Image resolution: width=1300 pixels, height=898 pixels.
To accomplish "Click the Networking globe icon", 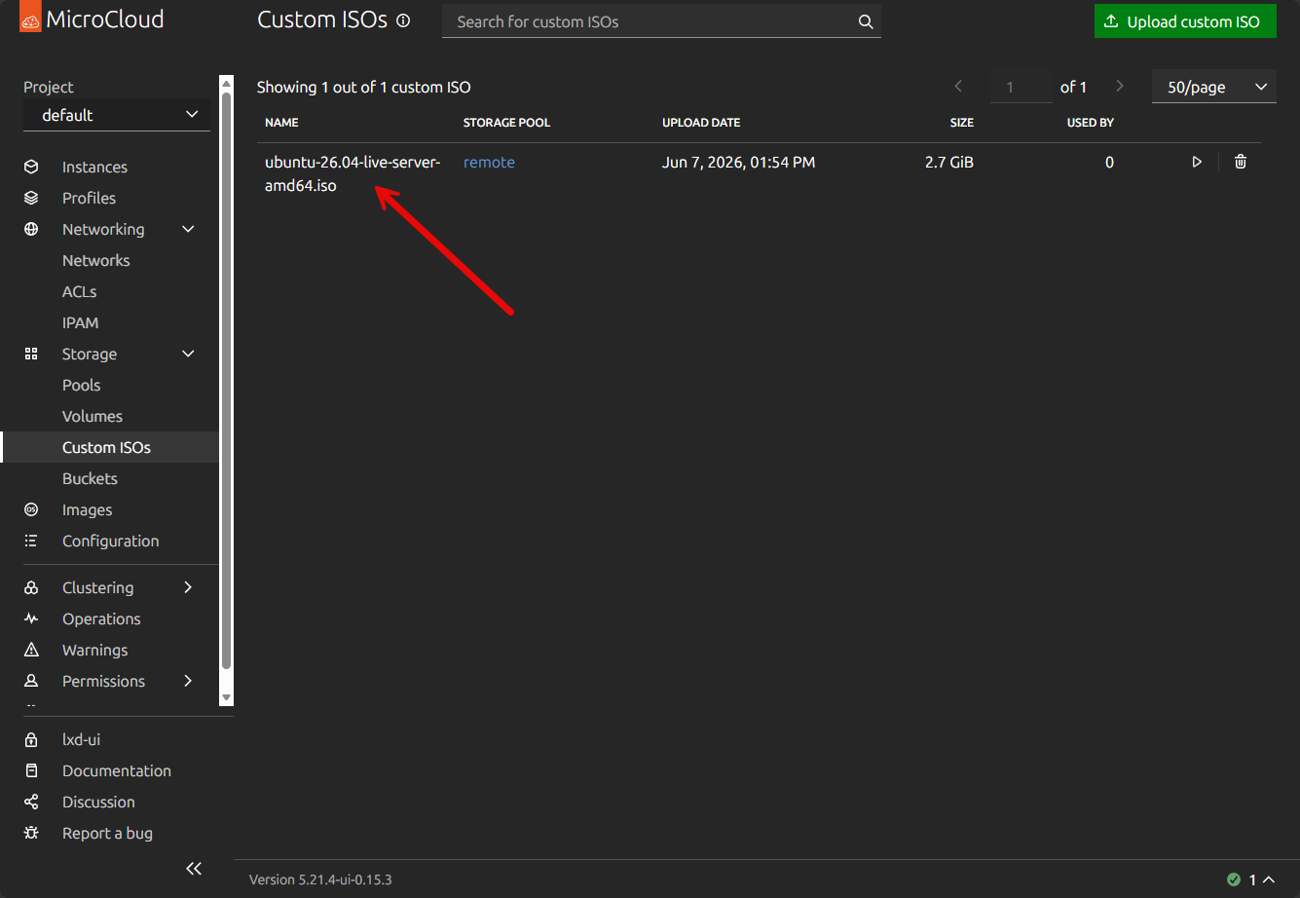I will (x=31, y=229).
